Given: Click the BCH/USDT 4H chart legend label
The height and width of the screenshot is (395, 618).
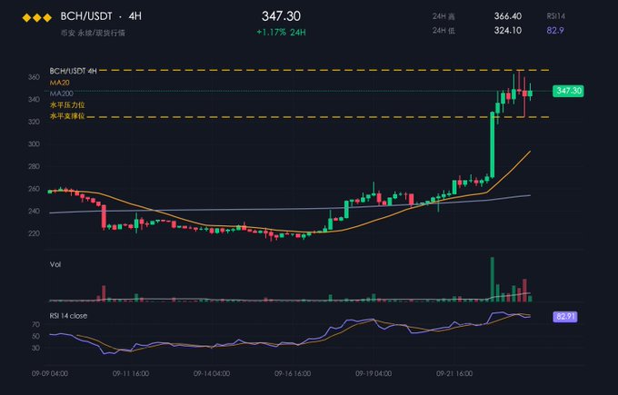Looking at the screenshot, I should [x=73, y=71].
